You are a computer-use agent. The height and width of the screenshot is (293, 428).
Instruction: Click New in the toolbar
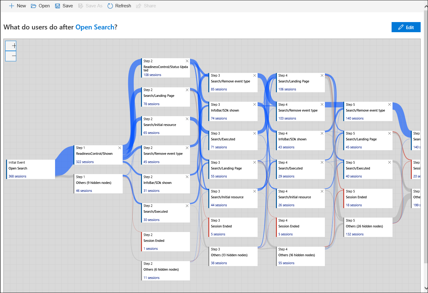[x=17, y=6]
